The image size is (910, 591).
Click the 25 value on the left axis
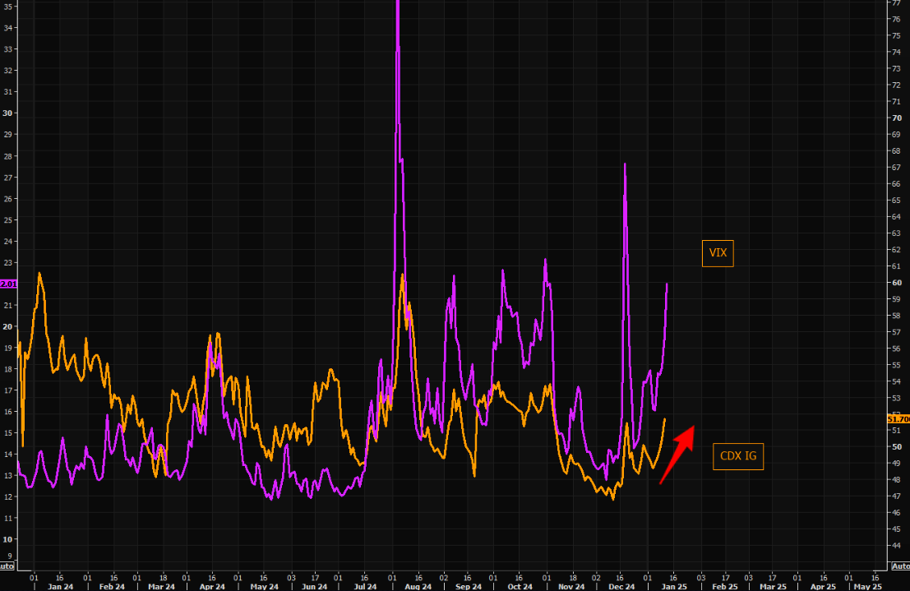point(8,220)
